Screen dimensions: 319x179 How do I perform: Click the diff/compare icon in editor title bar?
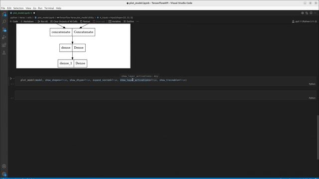coord(307,13)
